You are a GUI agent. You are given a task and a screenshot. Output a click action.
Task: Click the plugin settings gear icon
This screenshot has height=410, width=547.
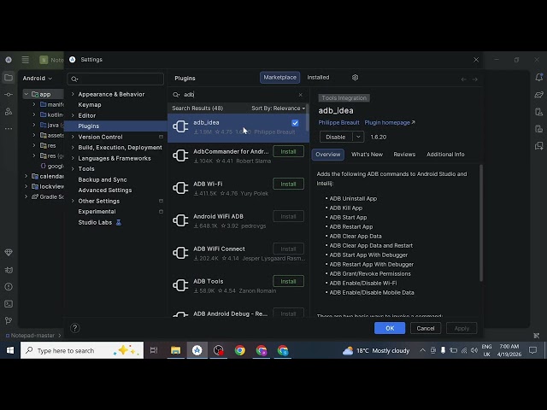coord(355,78)
